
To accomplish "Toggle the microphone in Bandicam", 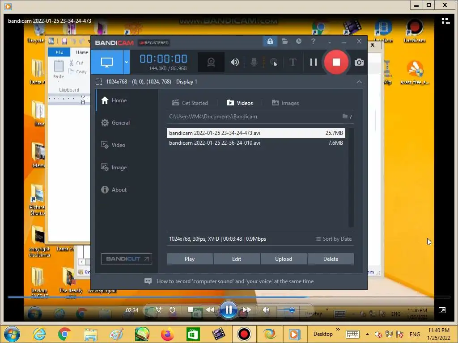I will (254, 62).
